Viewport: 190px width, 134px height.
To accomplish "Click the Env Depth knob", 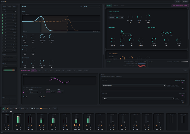I will 148,17.
